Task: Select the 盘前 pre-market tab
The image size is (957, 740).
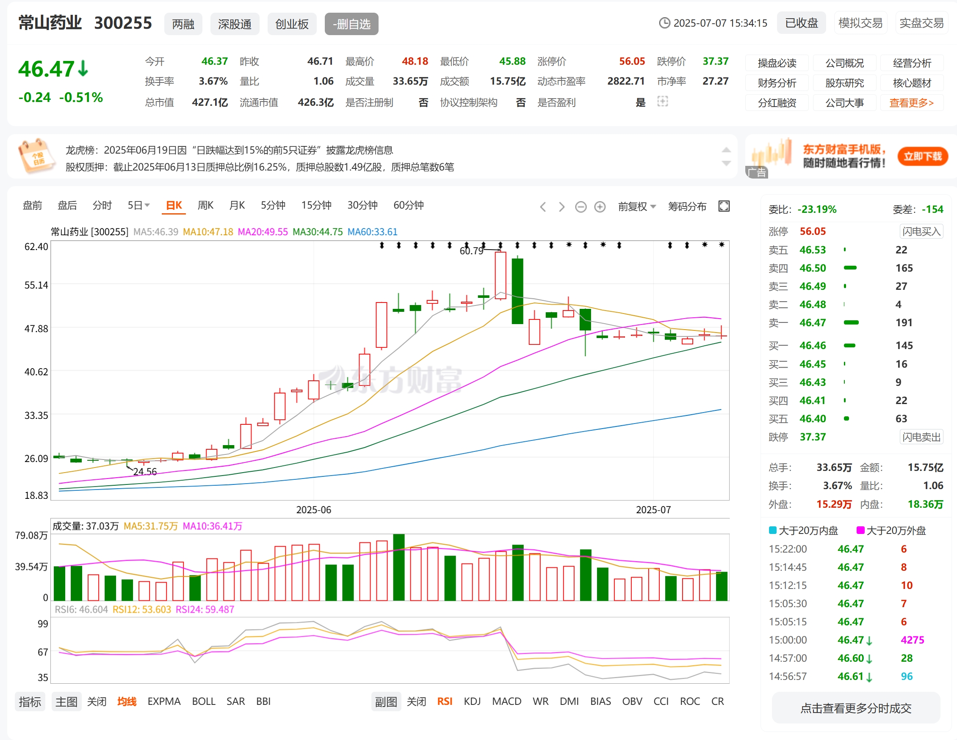Action: pyautogui.click(x=33, y=205)
